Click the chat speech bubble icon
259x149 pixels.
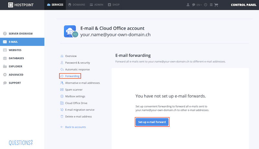click(x=194, y=5)
